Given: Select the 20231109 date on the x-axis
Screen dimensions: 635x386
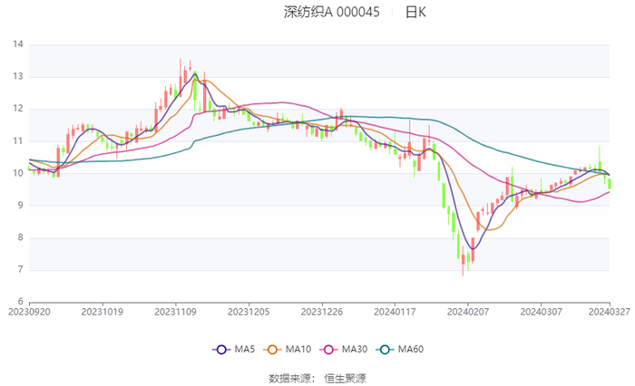Looking at the screenshot, I should click(175, 312).
